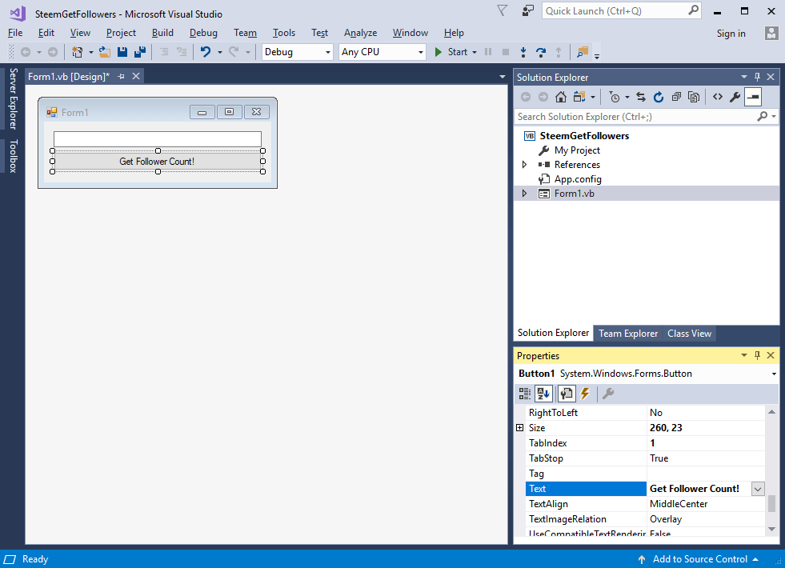Expand the References node
785x568 pixels.
click(524, 165)
